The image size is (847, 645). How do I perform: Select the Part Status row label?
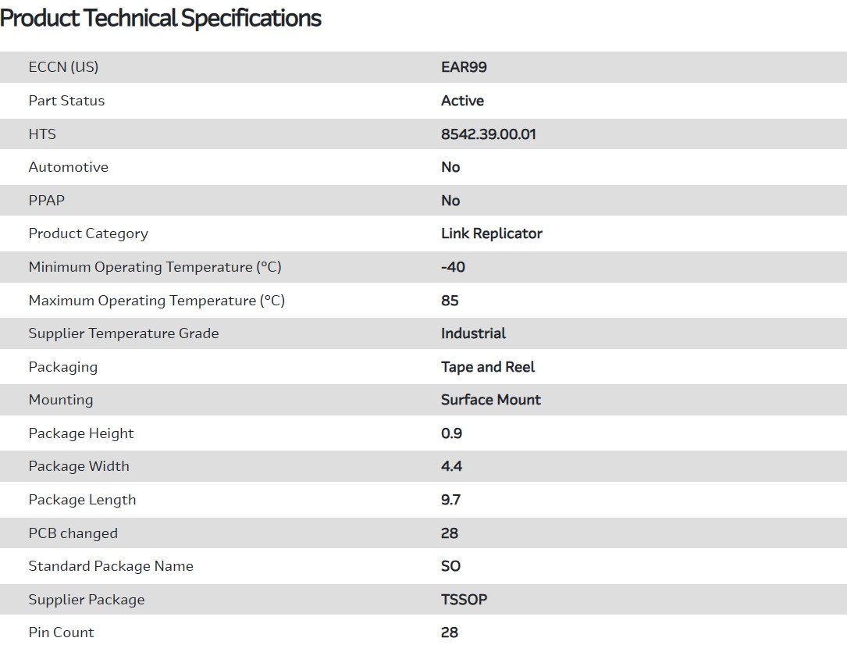tap(66, 101)
